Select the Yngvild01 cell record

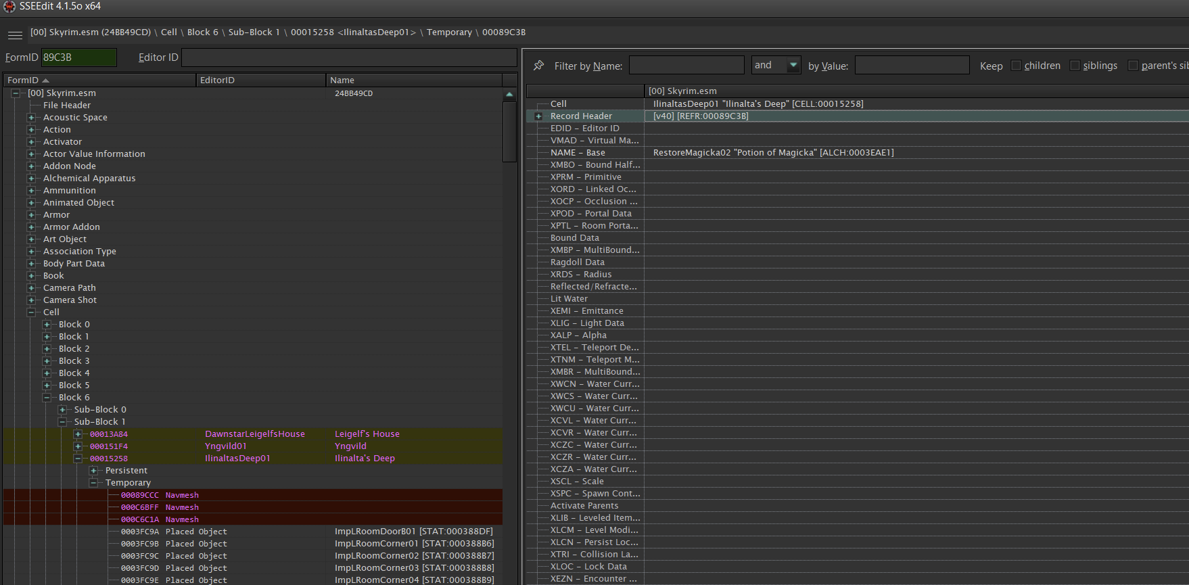[226, 446]
